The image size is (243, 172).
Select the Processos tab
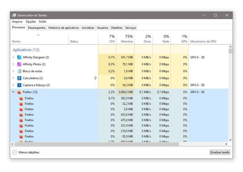19,27
